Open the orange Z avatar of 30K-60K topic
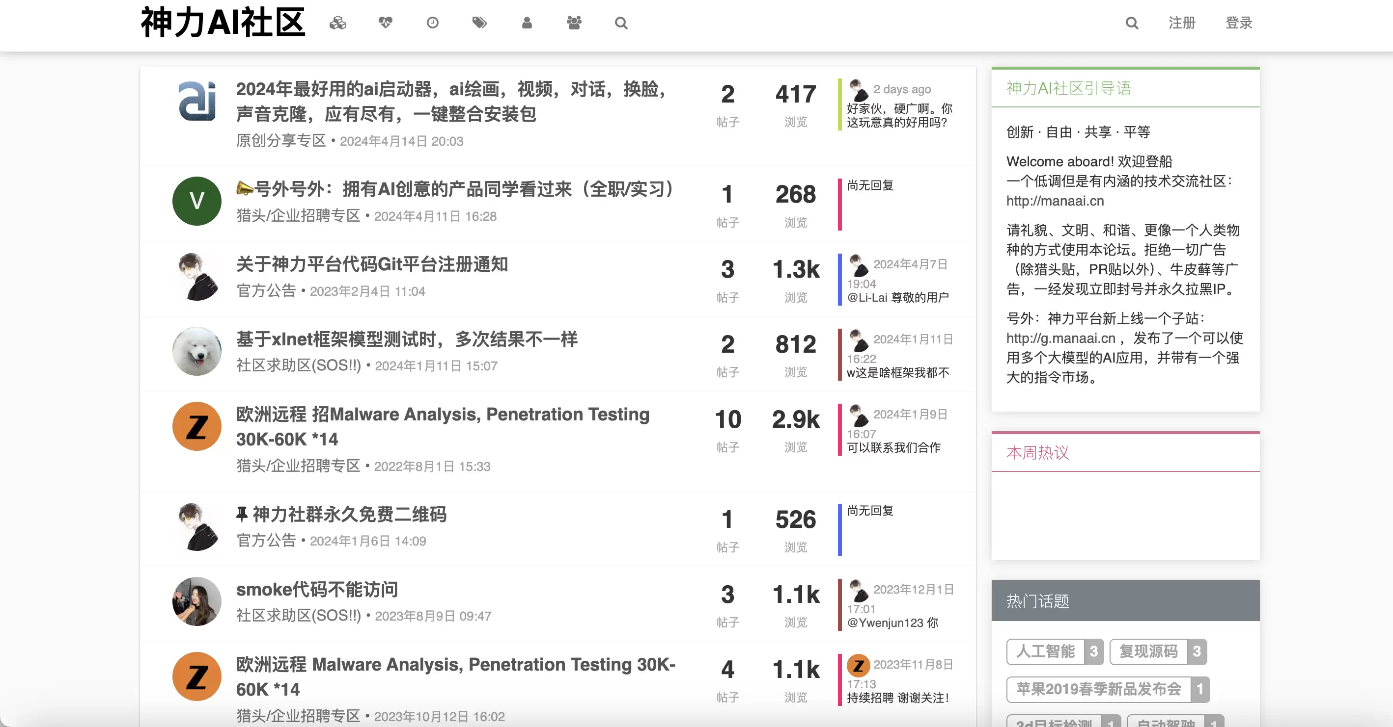1393x727 pixels. [x=197, y=426]
